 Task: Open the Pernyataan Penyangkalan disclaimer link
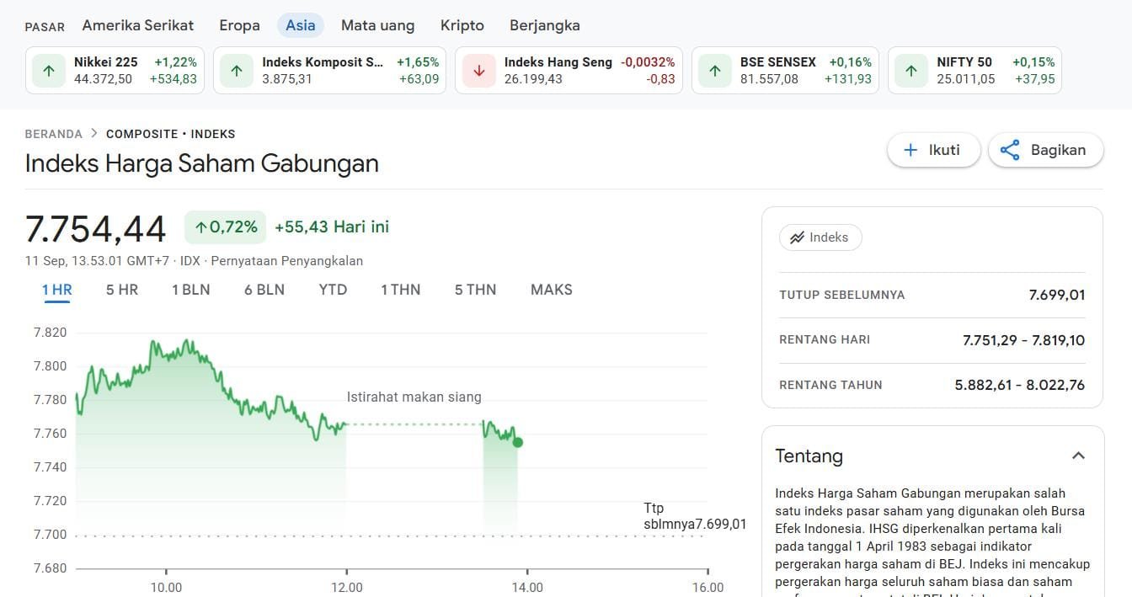tap(286, 261)
